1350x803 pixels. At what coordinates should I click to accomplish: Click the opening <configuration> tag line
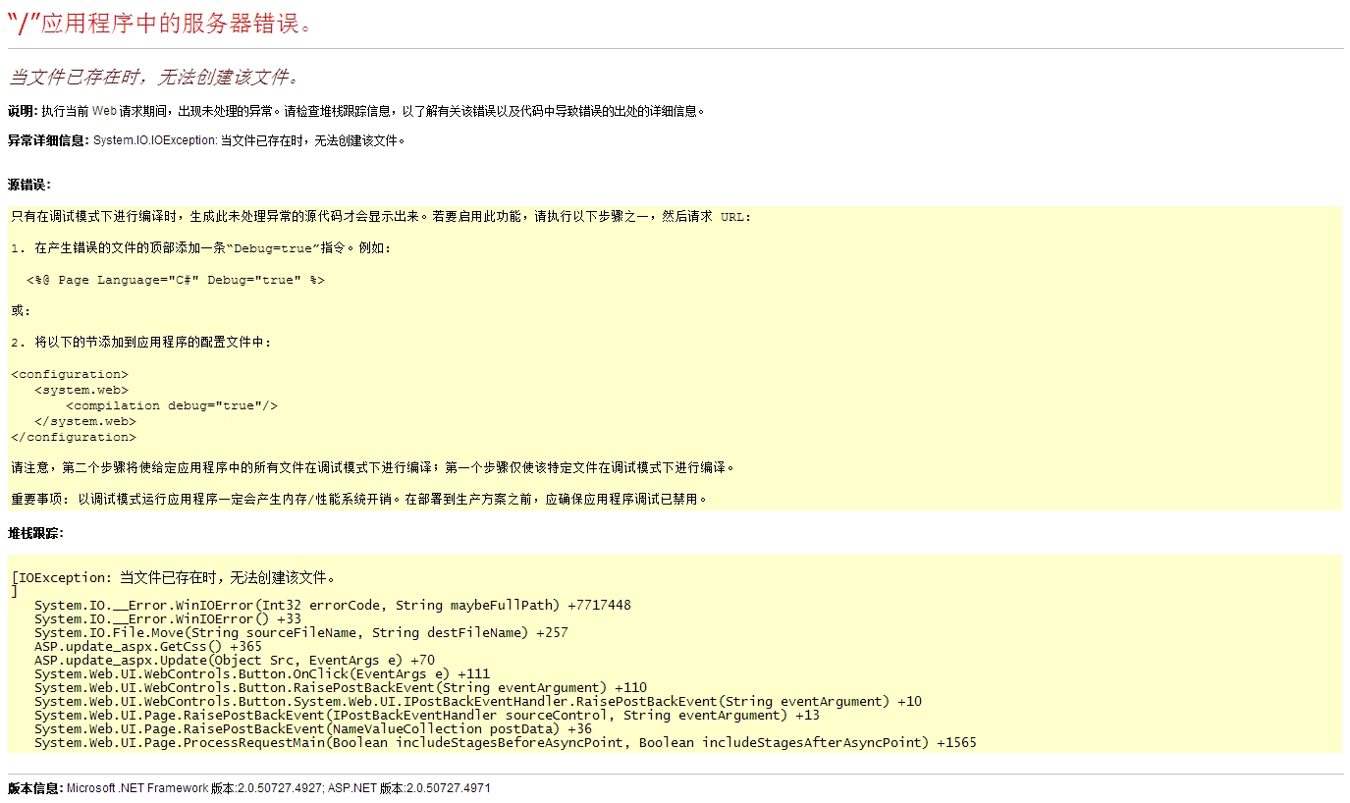click(70, 374)
